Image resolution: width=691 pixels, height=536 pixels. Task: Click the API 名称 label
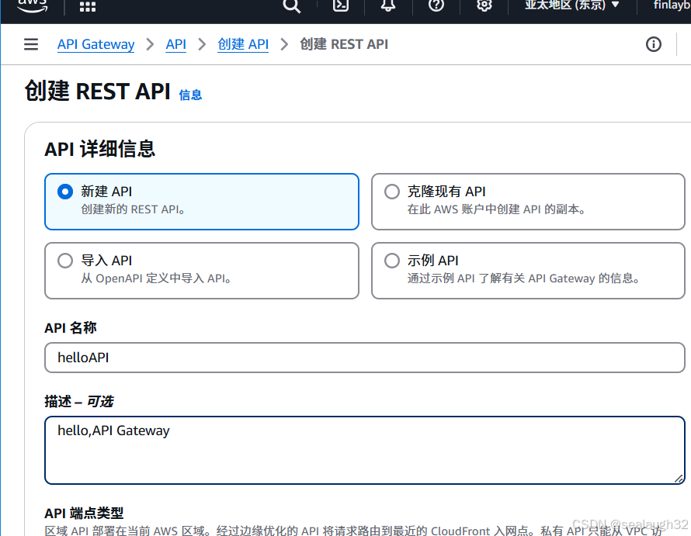(71, 327)
